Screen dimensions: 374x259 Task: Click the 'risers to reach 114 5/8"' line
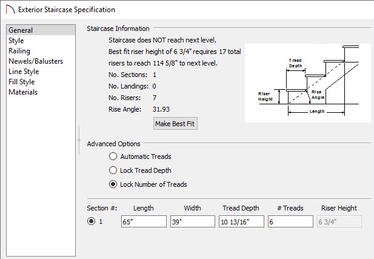tap(163, 63)
